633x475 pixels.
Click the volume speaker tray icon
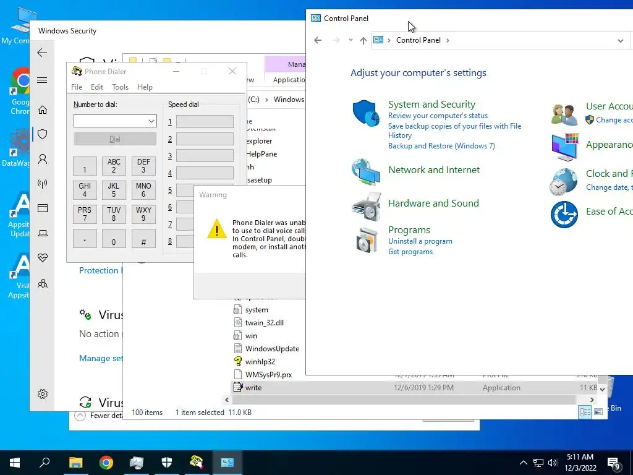(x=552, y=463)
